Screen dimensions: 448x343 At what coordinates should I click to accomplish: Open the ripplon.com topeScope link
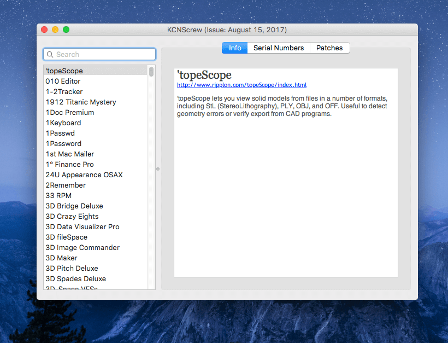pos(241,85)
